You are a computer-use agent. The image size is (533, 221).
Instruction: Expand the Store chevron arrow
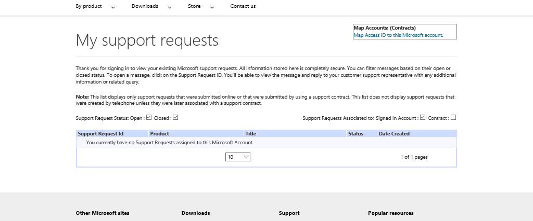click(212, 7)
